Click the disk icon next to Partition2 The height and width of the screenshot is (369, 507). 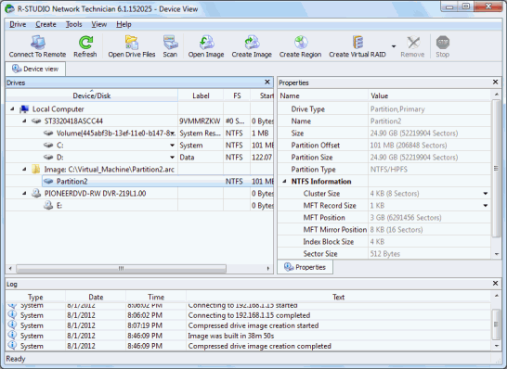tap(48, 182)
